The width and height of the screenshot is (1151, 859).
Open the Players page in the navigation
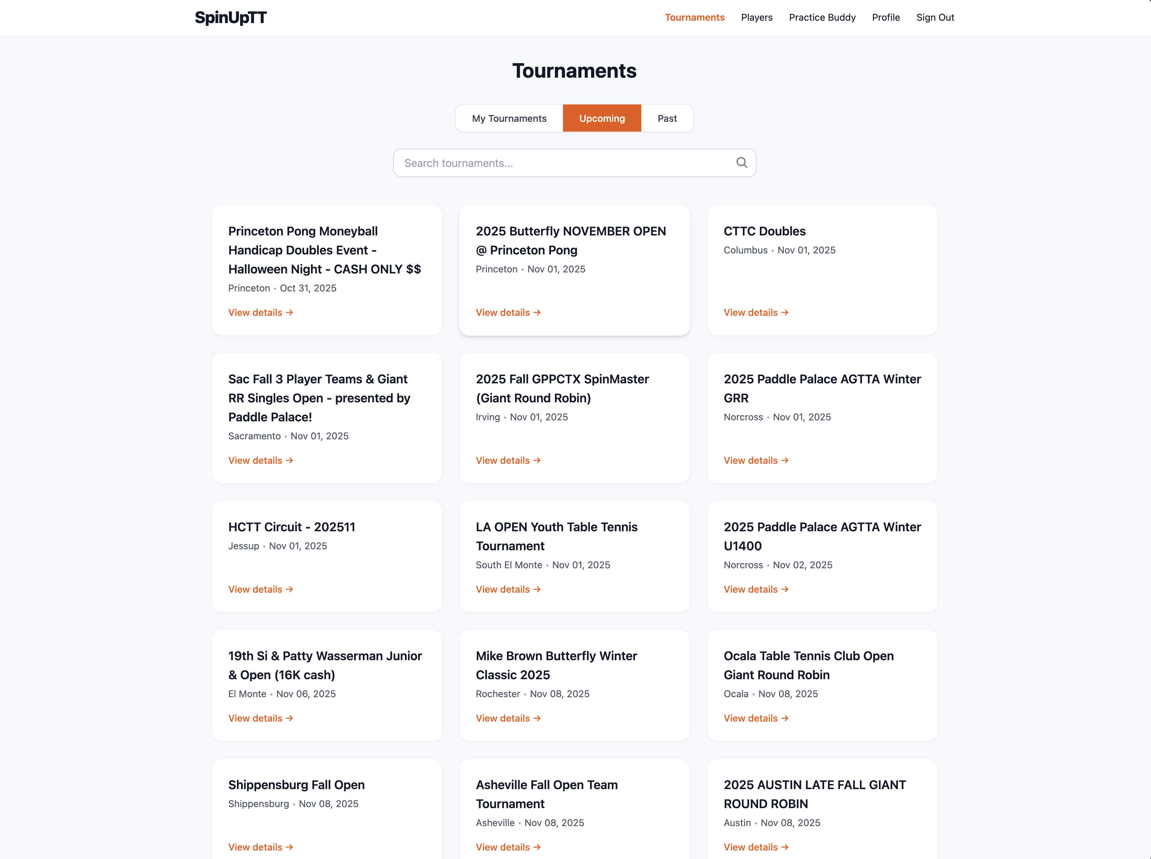(x=756, y=18)
